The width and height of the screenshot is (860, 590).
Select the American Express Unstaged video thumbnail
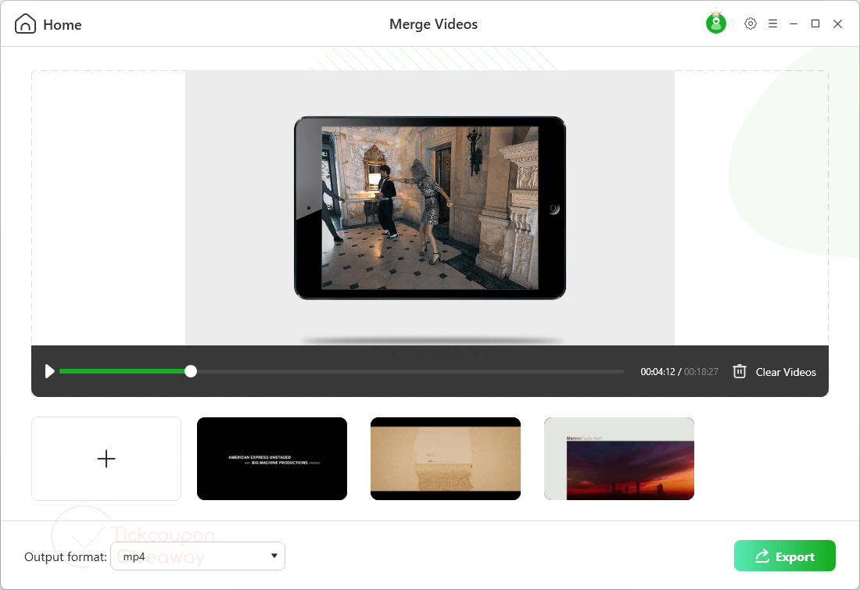pos(272,459)
